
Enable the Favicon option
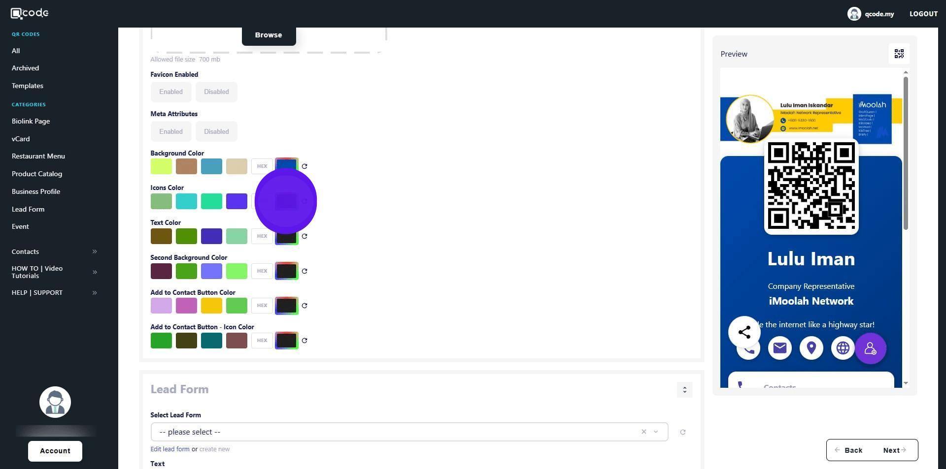coord(171,92)
